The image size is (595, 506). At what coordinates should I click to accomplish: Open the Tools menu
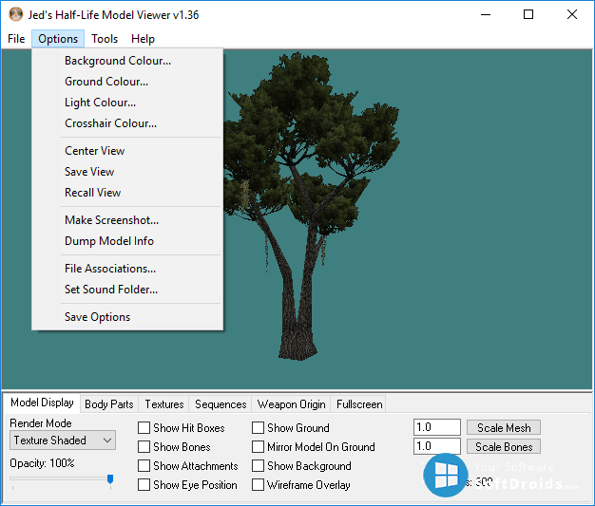105,39
